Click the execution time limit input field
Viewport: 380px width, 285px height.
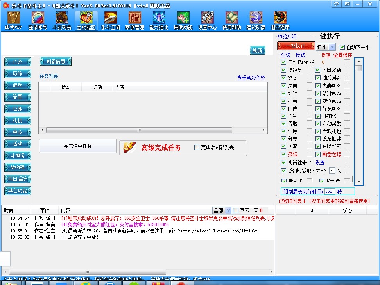coord(330,191)
